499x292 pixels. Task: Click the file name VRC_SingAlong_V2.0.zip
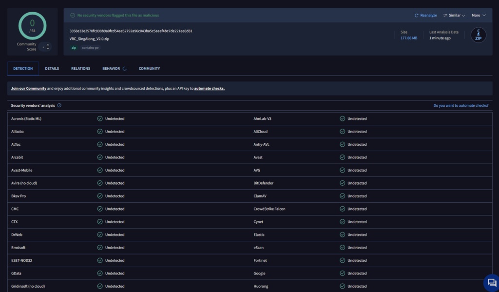click(x=89, y=39)
